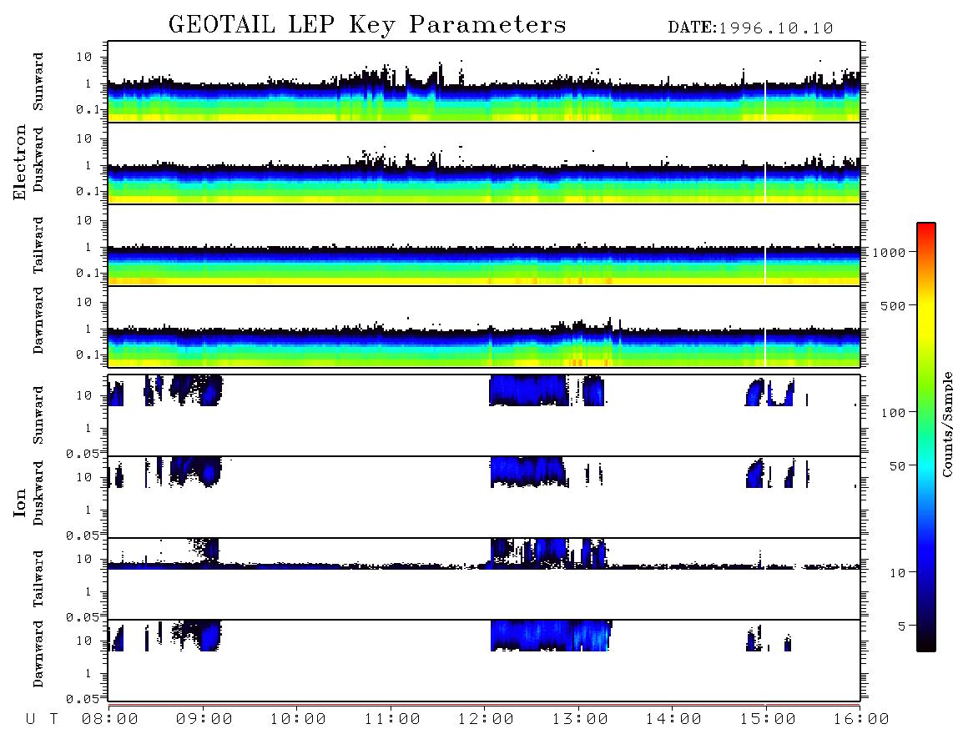
Task: Click the Electron Tailward spectrogram panel
Action: (484, 245)
